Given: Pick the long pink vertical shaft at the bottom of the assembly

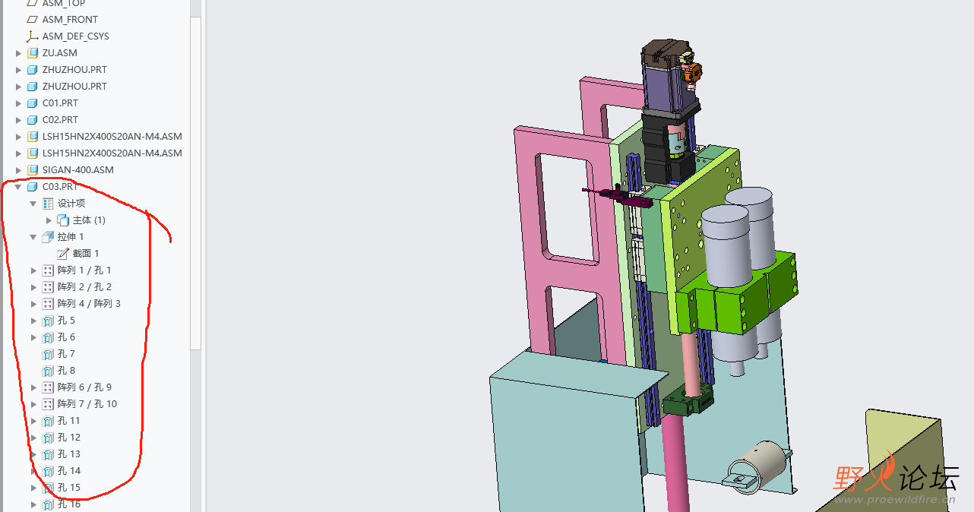Looking at the screenshot, I should click(x=677, y=463).
